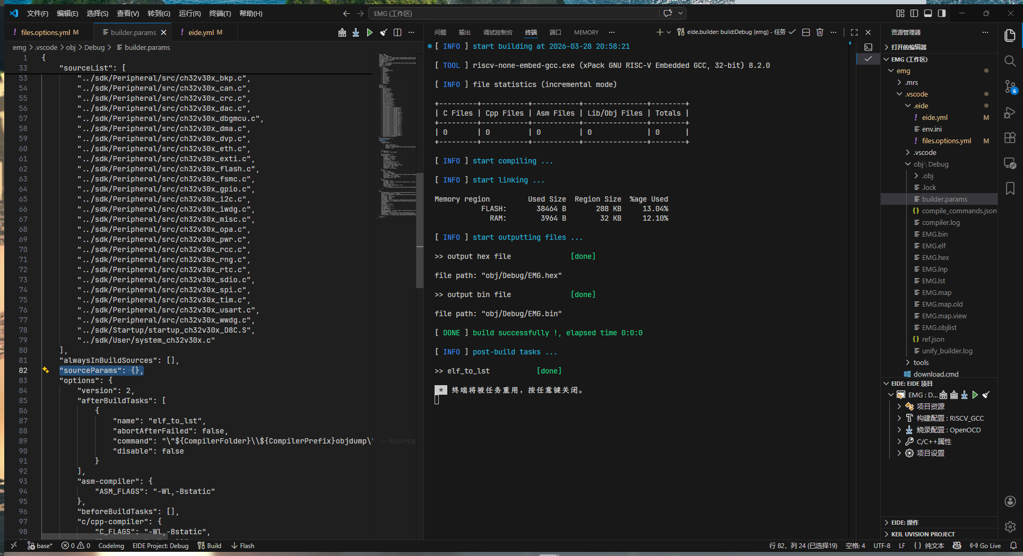The width and height of the screenshot is (1023, 556).
Task: Toggle the bottom panel layout button
Action: [x=928, y=13]
